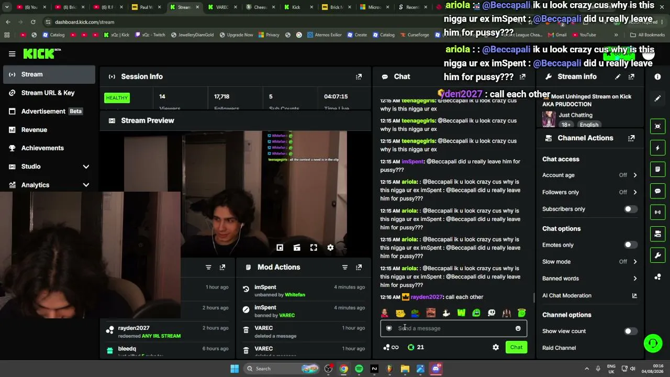Open Banned words settings chevron
Image resolution: width=670 pixels, height=377 pixels.
pos(635,279)
